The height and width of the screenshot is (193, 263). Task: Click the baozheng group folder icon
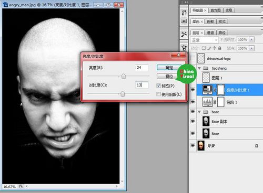(x=206, y=68)
